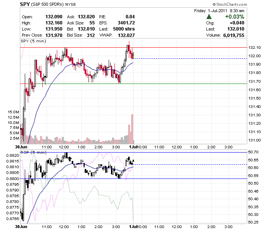Click the 15.0M volume axis label
267x230 pixels.
tap(13, 112)
